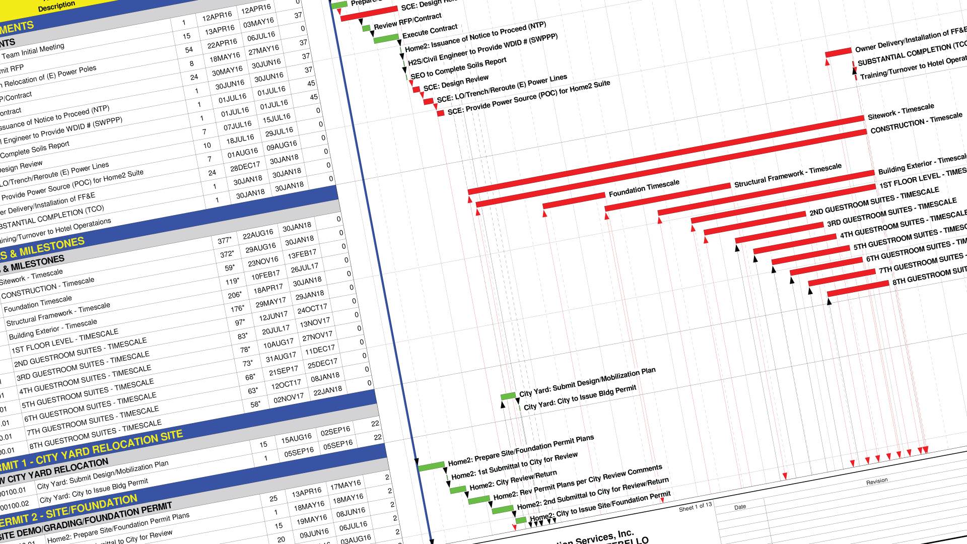Click the green Home2 Prepare Site/Foundation bar

click(432, 466)
